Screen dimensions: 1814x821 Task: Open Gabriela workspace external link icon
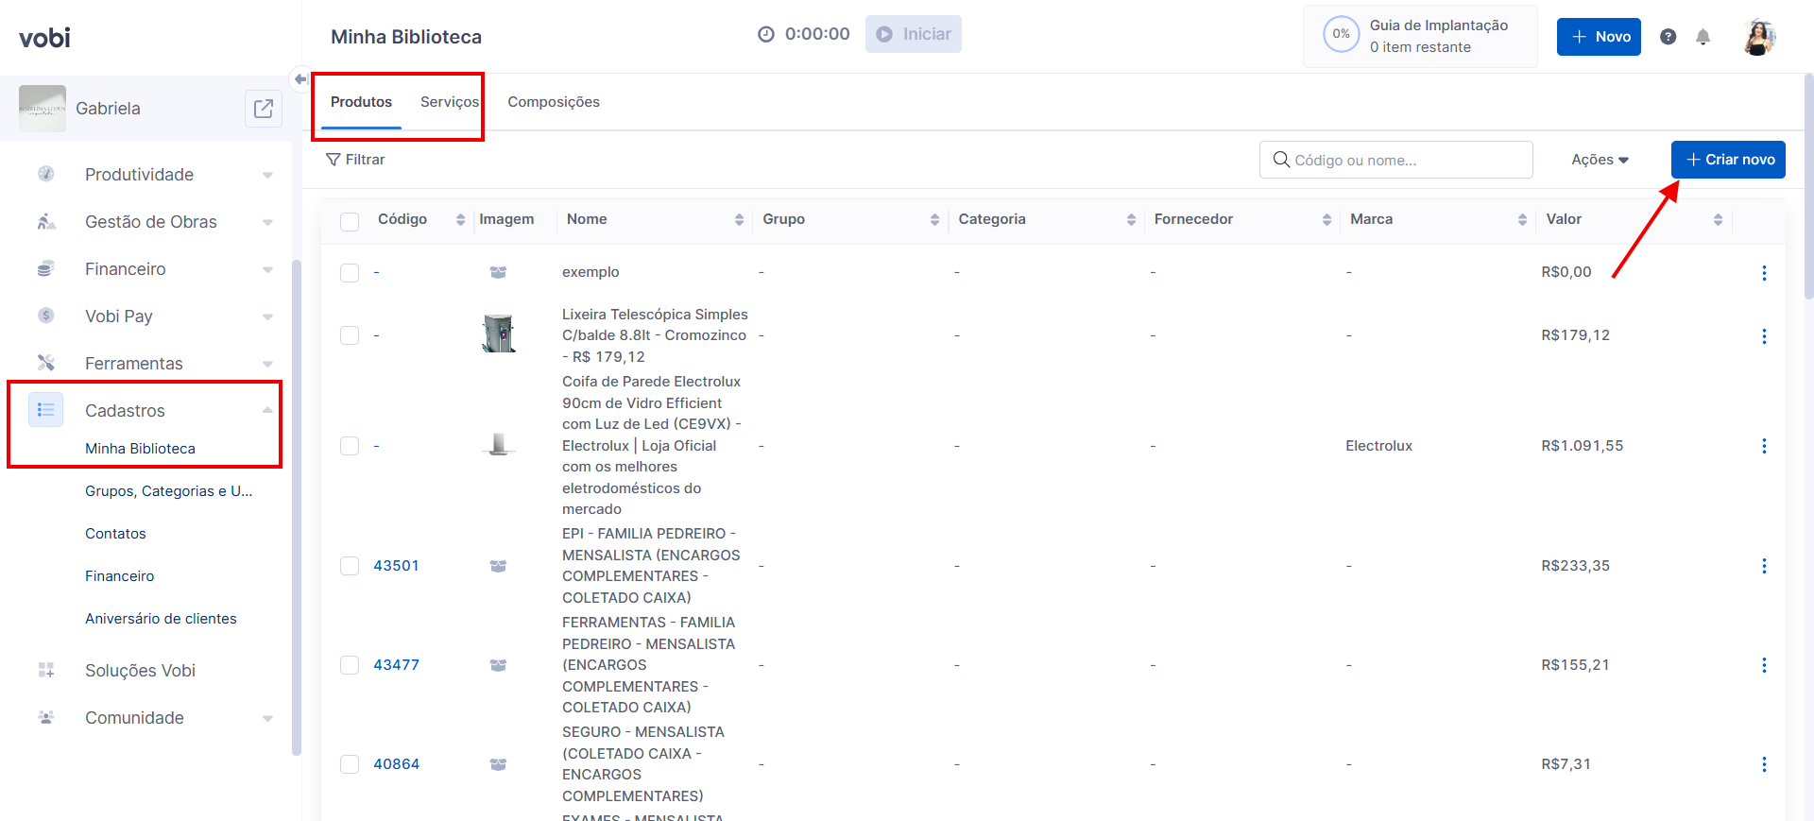[x=264, y=109]
